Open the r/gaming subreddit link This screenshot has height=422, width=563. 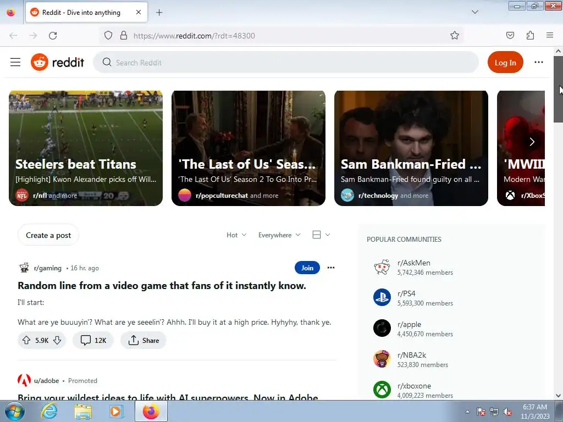(x=48, y=268)
